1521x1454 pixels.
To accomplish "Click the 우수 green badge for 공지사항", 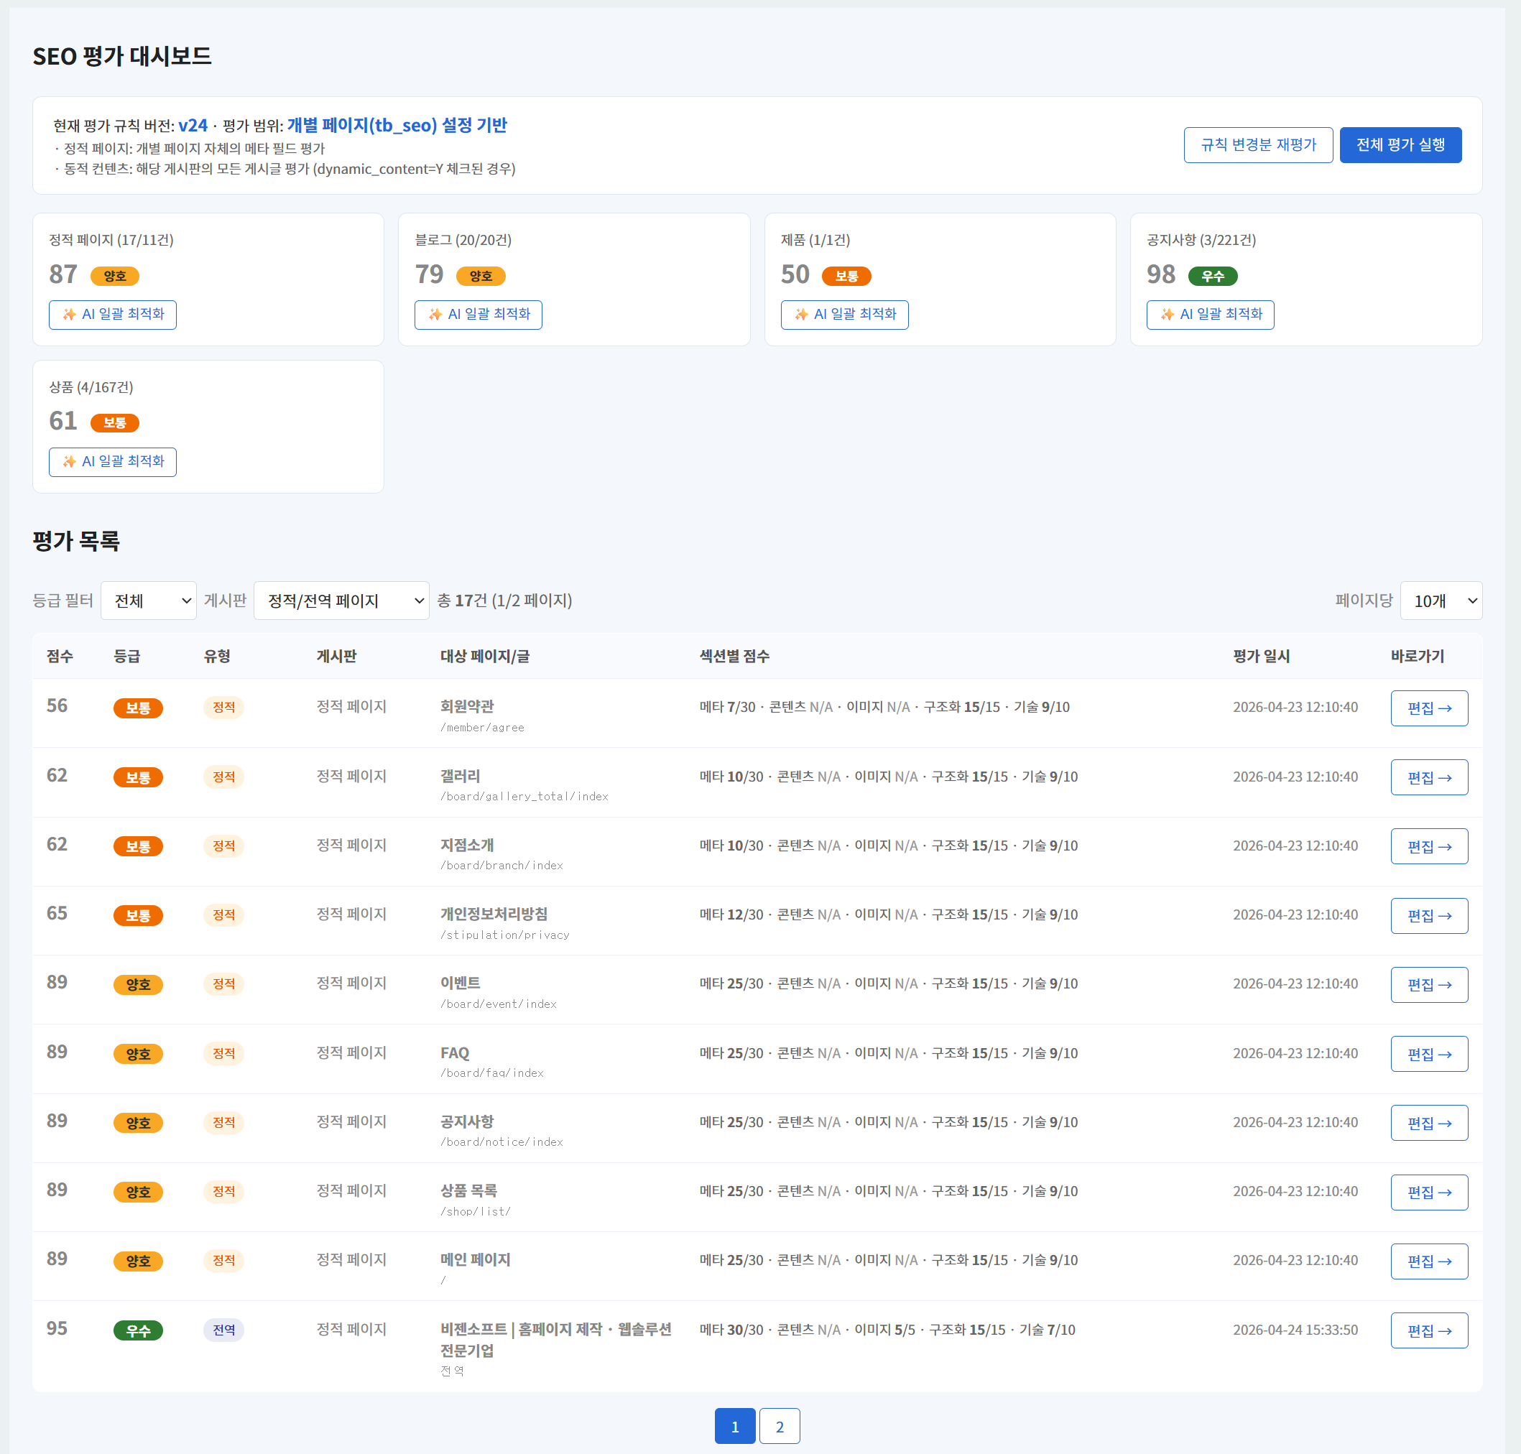I will coord(1213,277).
